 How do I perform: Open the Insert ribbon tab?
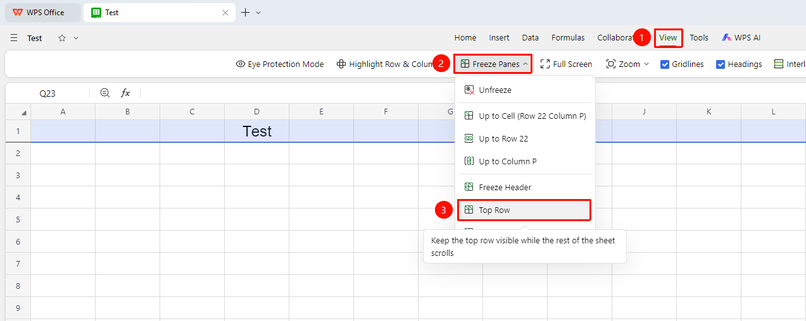pyautogui.click(x=499, y=38)
